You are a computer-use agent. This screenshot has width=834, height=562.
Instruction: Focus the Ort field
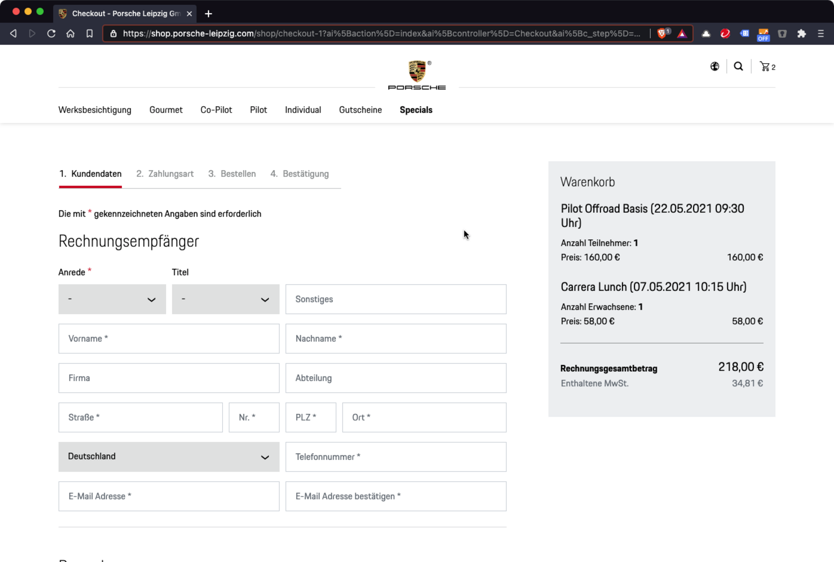coord(424,418)
